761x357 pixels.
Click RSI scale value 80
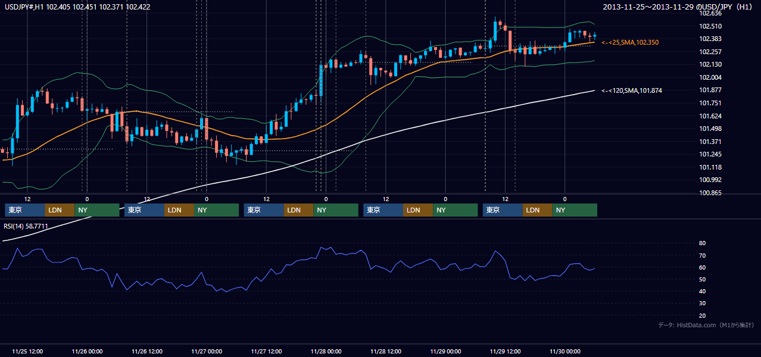coord(703,243)
